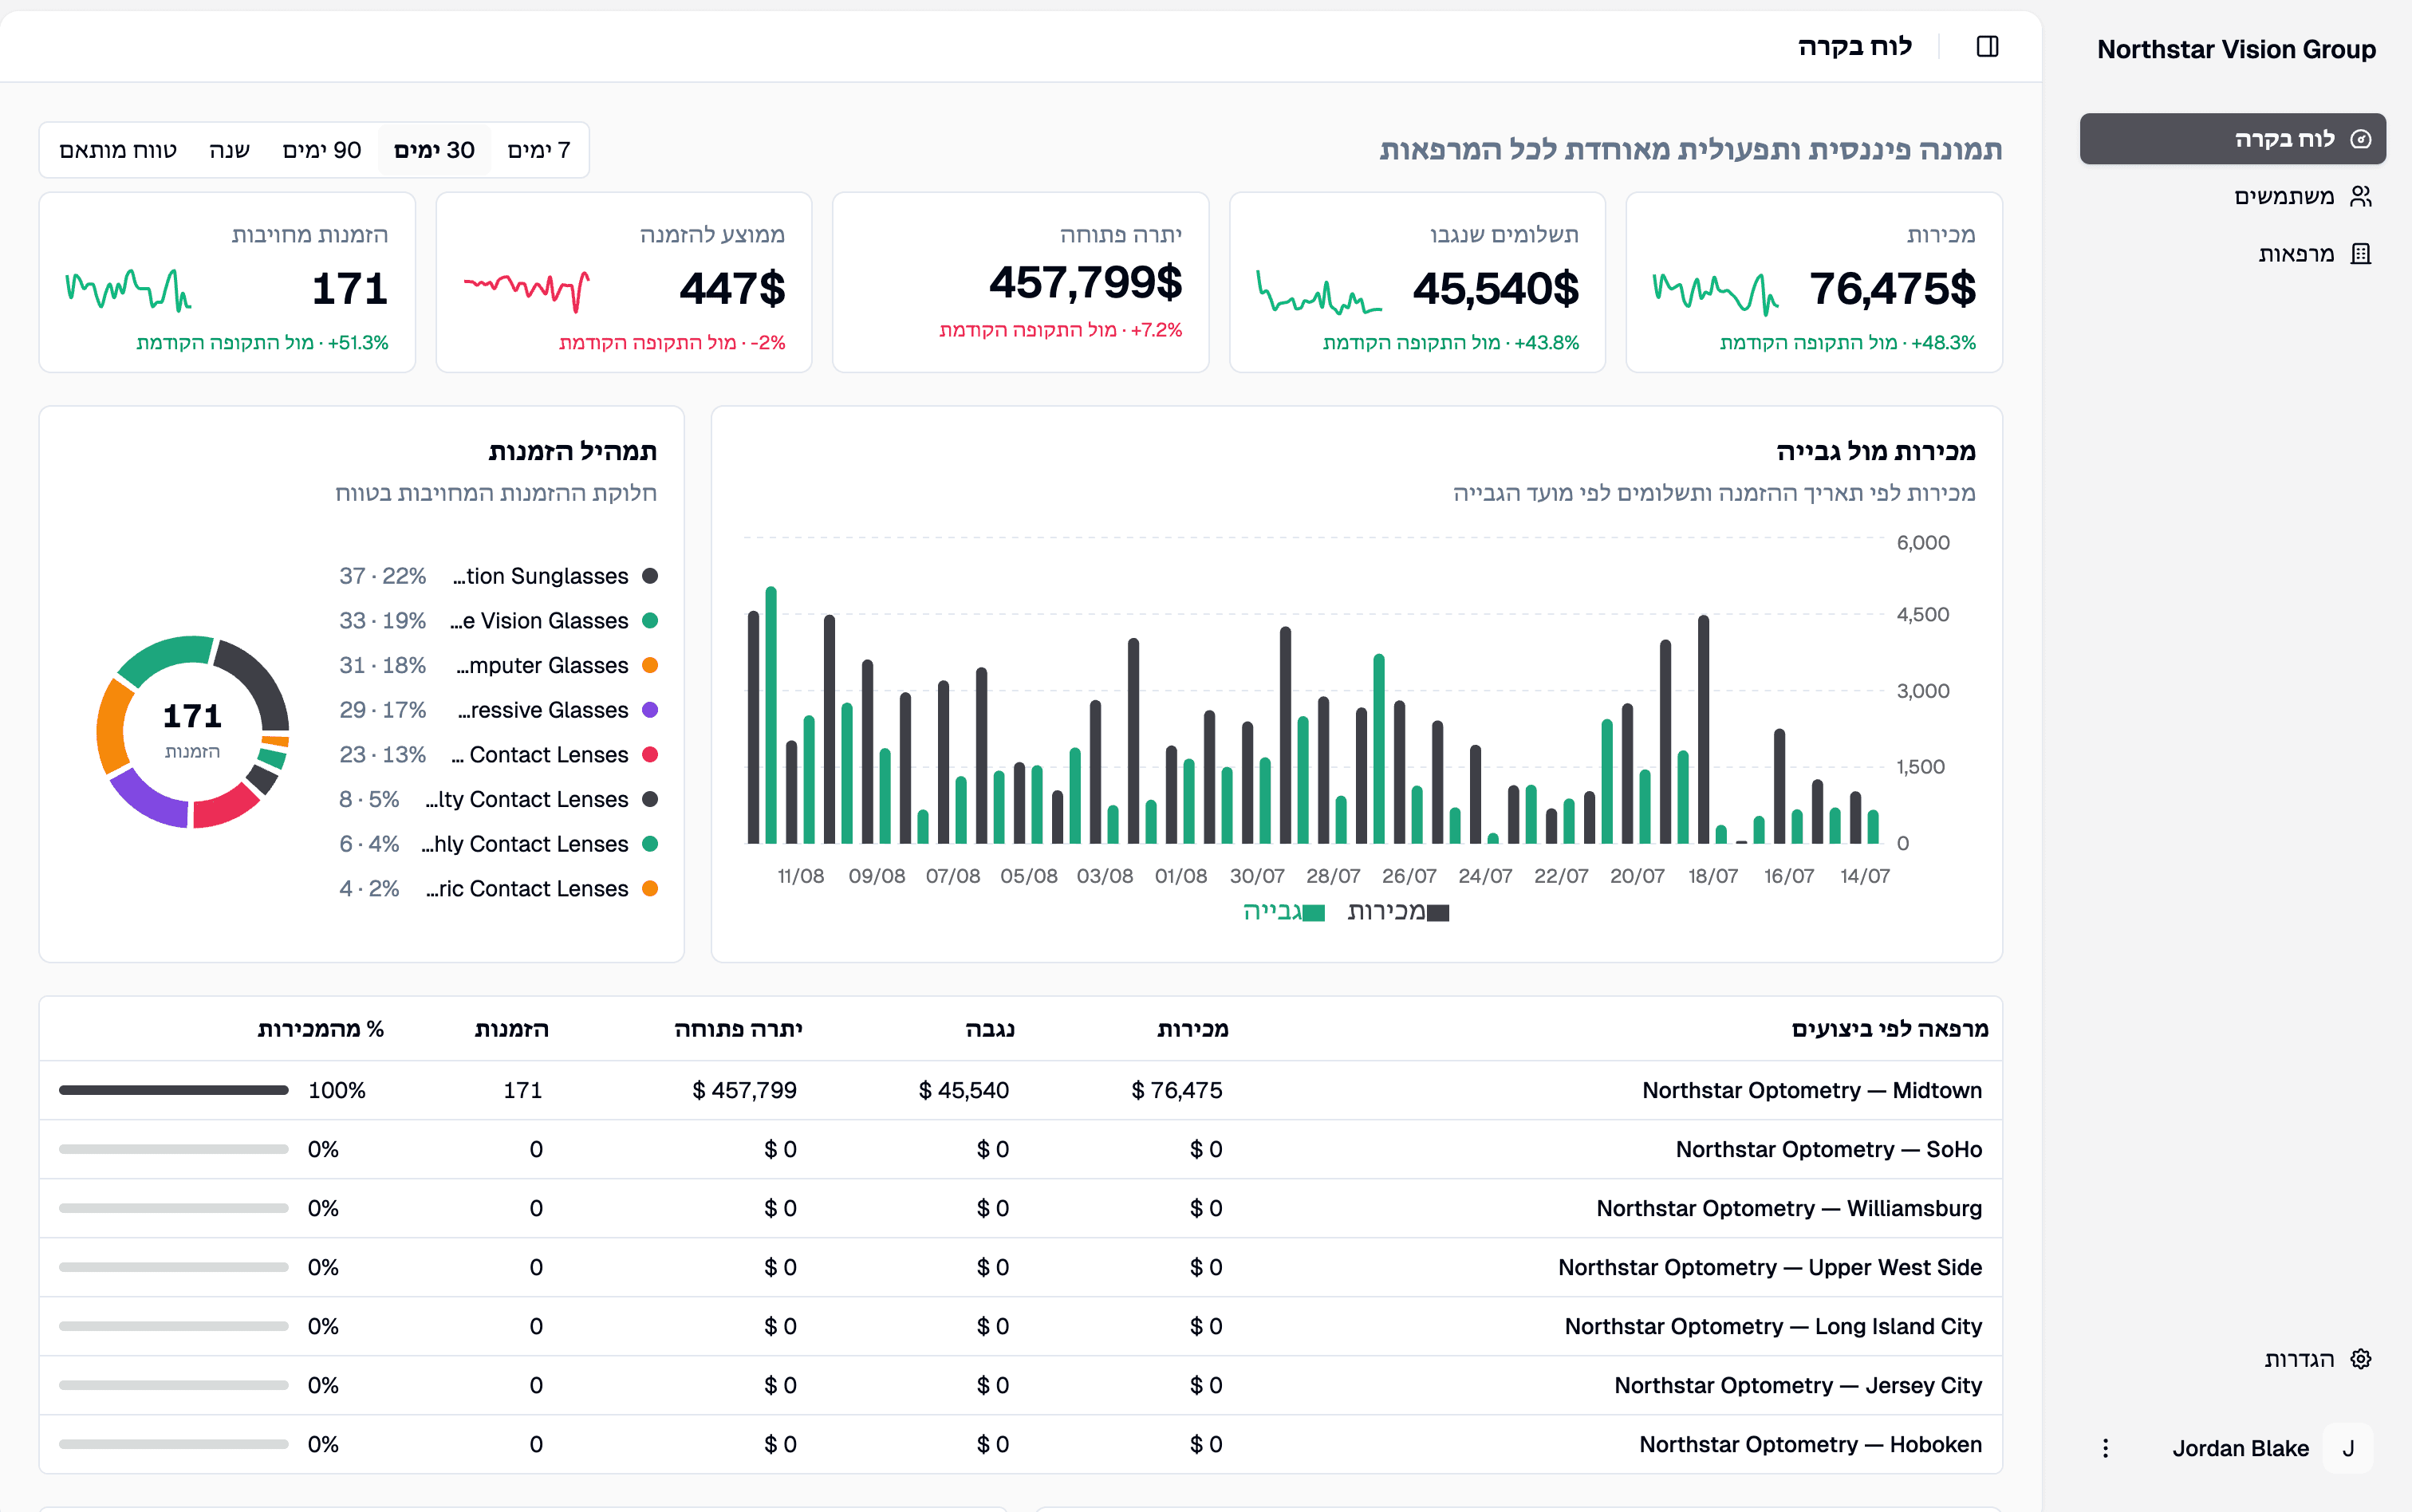Select the 30 days range
Image resolution: width=2412 pixels, height=1512 pixels.
click(x=434, y=150)
